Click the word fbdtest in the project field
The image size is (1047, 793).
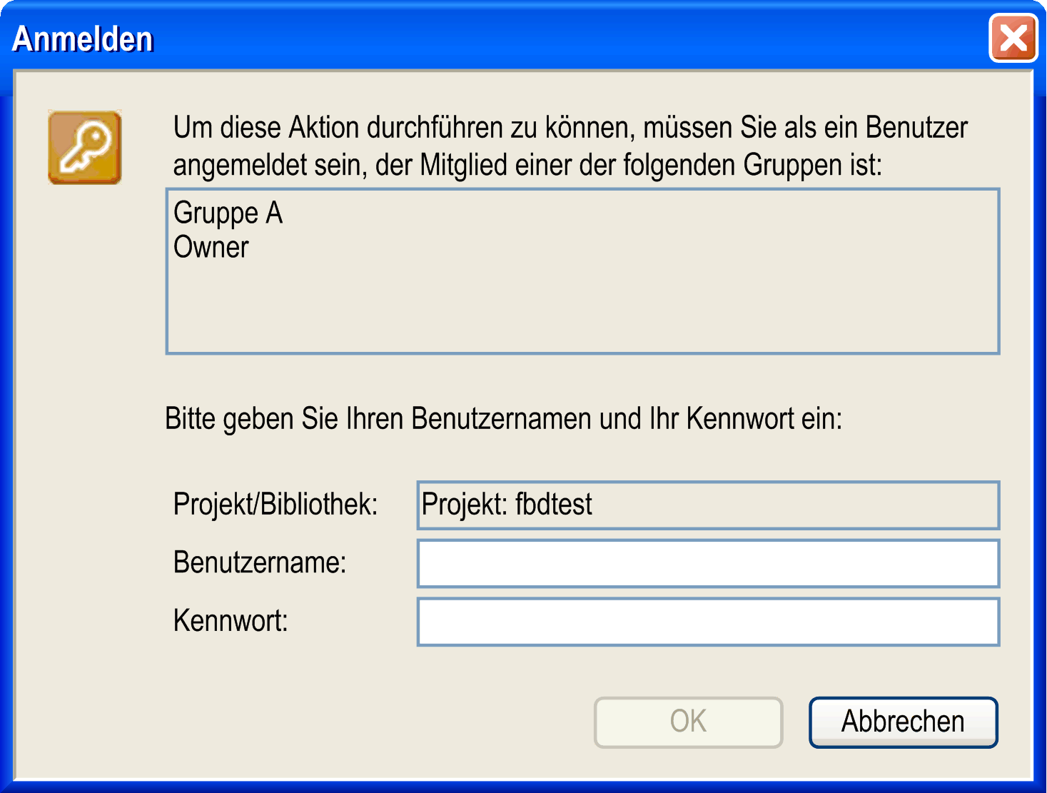point(554,504)
